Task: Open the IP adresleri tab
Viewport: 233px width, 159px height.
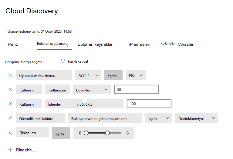Action: [139, 44]
